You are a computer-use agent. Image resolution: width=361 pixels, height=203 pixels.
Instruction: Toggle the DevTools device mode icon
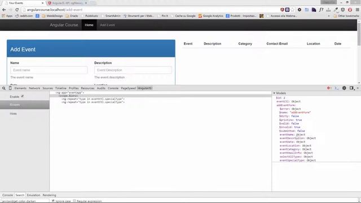tap(10, 88)
